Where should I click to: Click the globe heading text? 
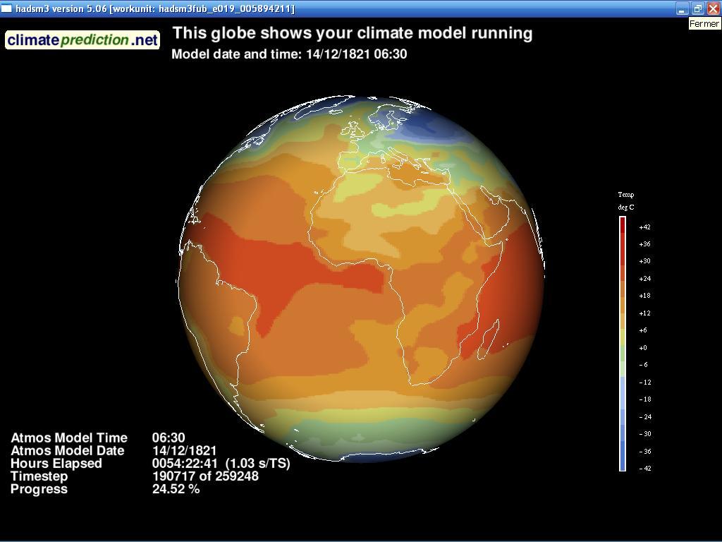[353, 33]
